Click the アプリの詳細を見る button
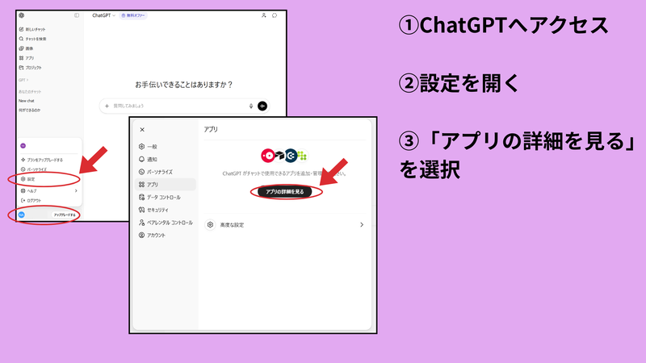This screenshot has width=646, height=363. (x=285, y=192)
